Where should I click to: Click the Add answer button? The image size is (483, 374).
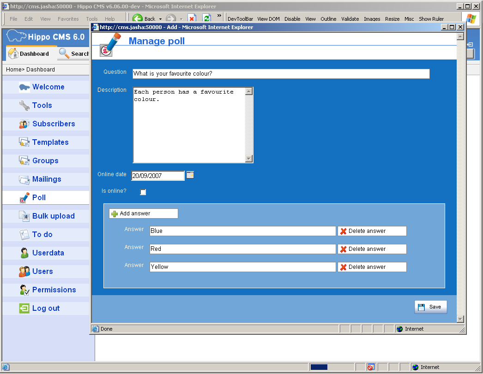143,214
